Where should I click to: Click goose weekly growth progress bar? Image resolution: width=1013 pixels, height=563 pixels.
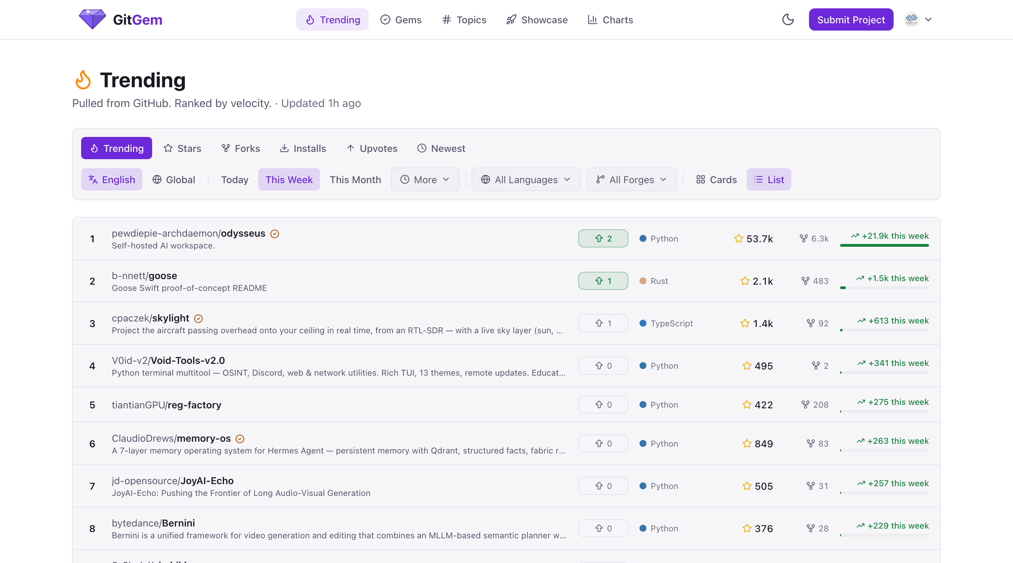click(884, 288)
